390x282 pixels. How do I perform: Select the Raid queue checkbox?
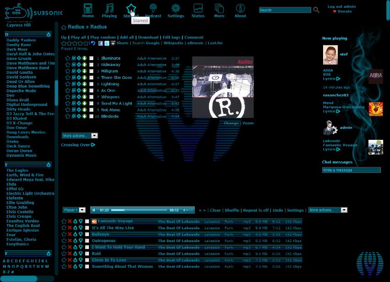[87, 254]
